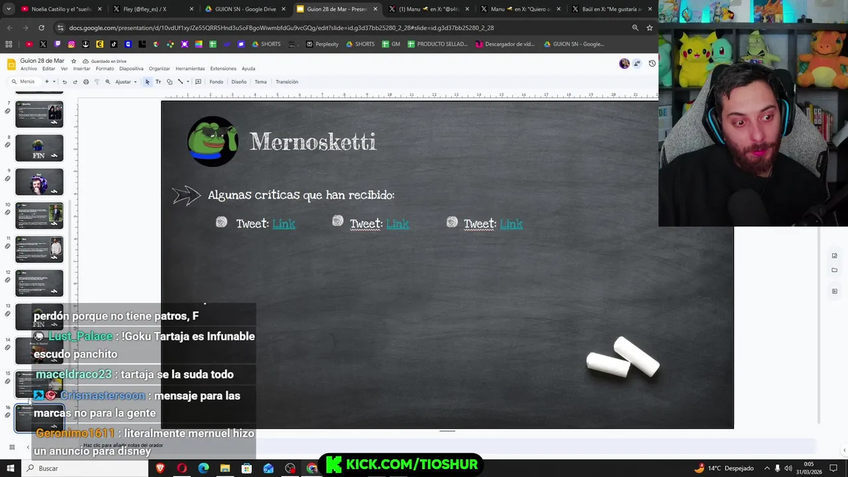
Task: Open the 14°C Despejado weather widget
Action: pyautogui.click(x=724, y=468)
